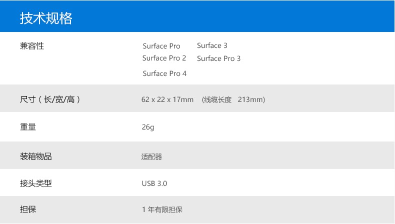Click the 技术规格 header title
The image size is (395, 224).
click(46, 18)
